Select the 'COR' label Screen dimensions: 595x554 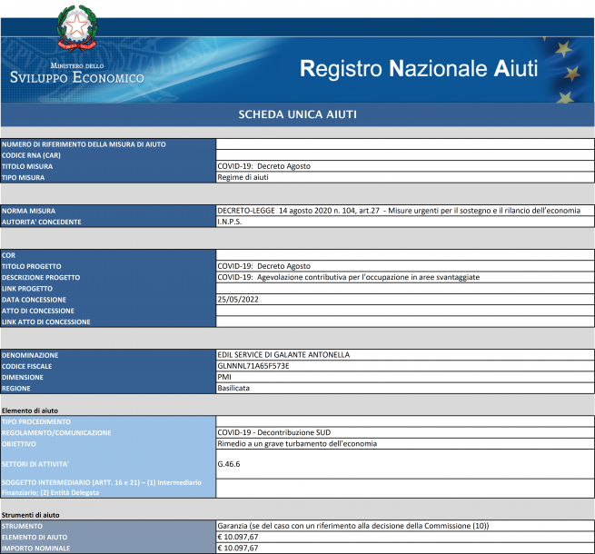click(x=8, y=255)
